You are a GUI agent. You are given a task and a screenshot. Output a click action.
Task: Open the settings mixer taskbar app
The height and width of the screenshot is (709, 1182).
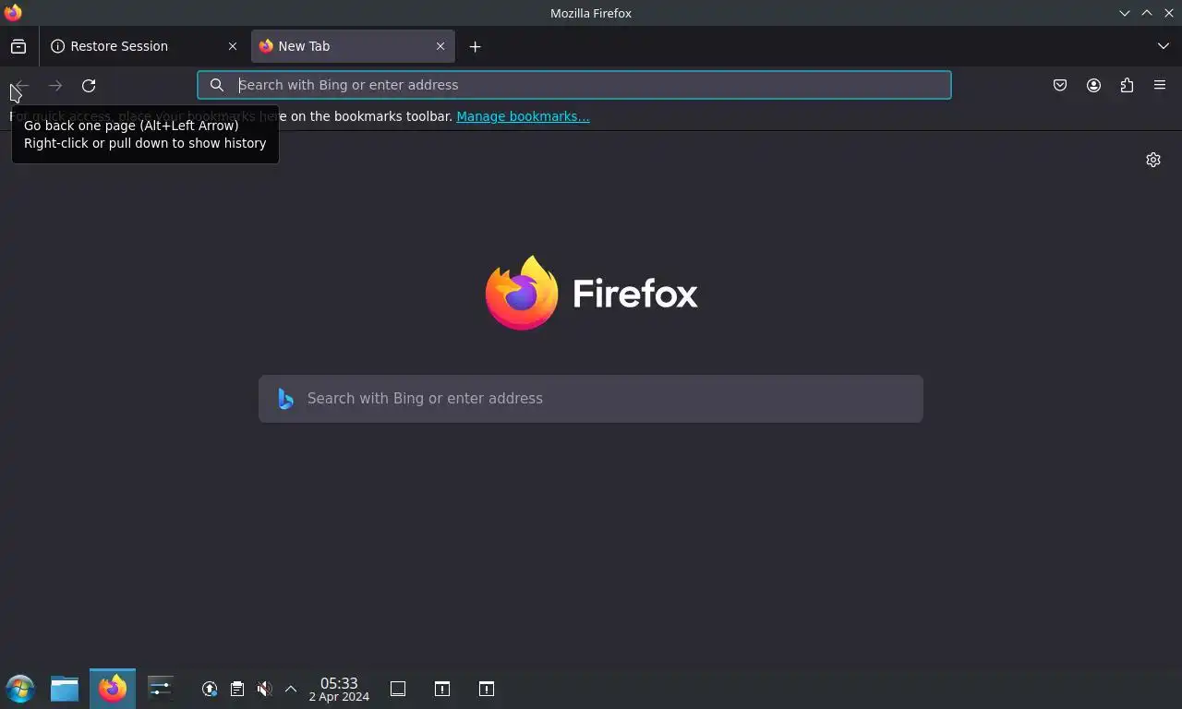[161, 689]
